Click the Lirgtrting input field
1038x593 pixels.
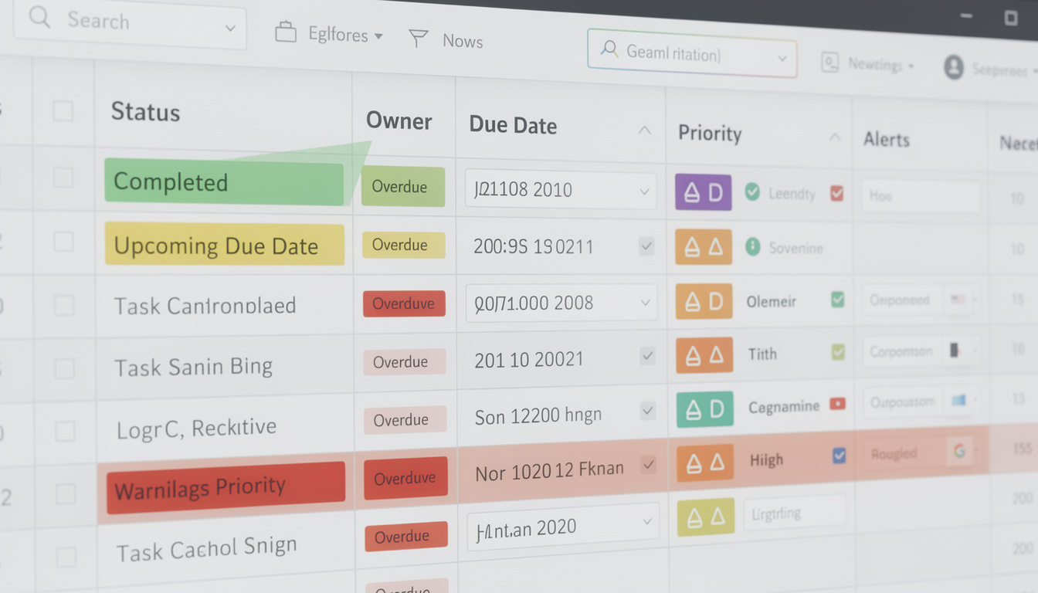795,513
